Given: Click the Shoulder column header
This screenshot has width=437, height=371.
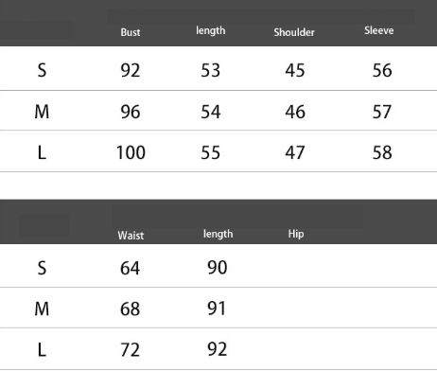Looking at the screenshot, I should point(294,32).
